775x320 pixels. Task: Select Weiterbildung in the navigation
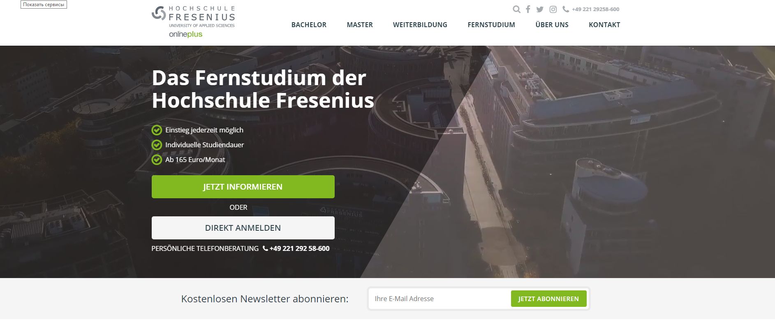[420, 25]
